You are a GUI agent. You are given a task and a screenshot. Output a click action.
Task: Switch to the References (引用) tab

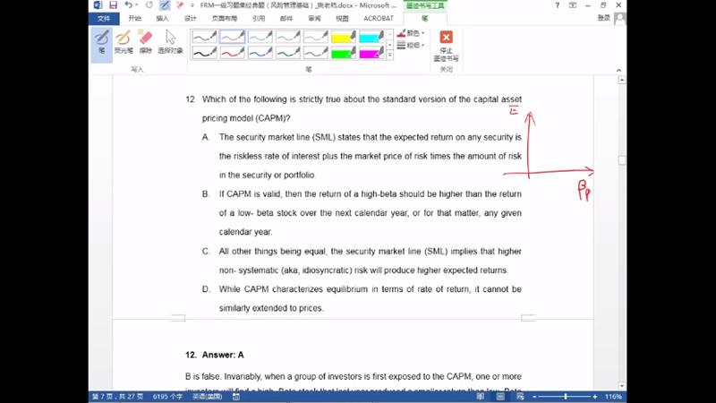(259, 18)
